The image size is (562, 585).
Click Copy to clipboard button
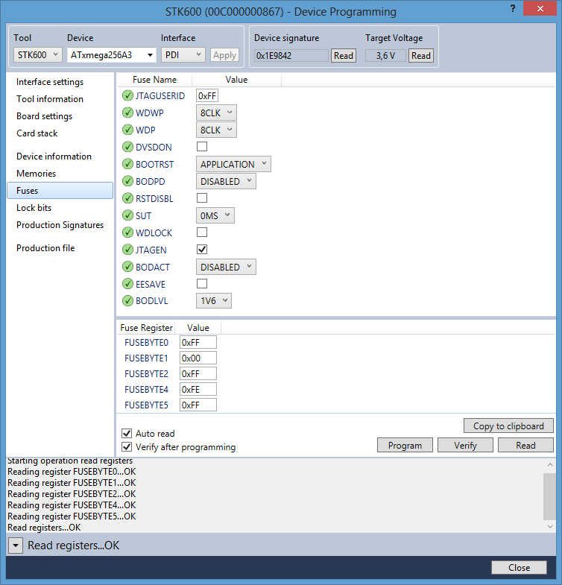point(508,426)
